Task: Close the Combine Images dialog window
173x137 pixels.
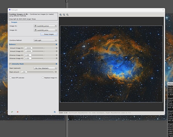Action: click(163, 10)
